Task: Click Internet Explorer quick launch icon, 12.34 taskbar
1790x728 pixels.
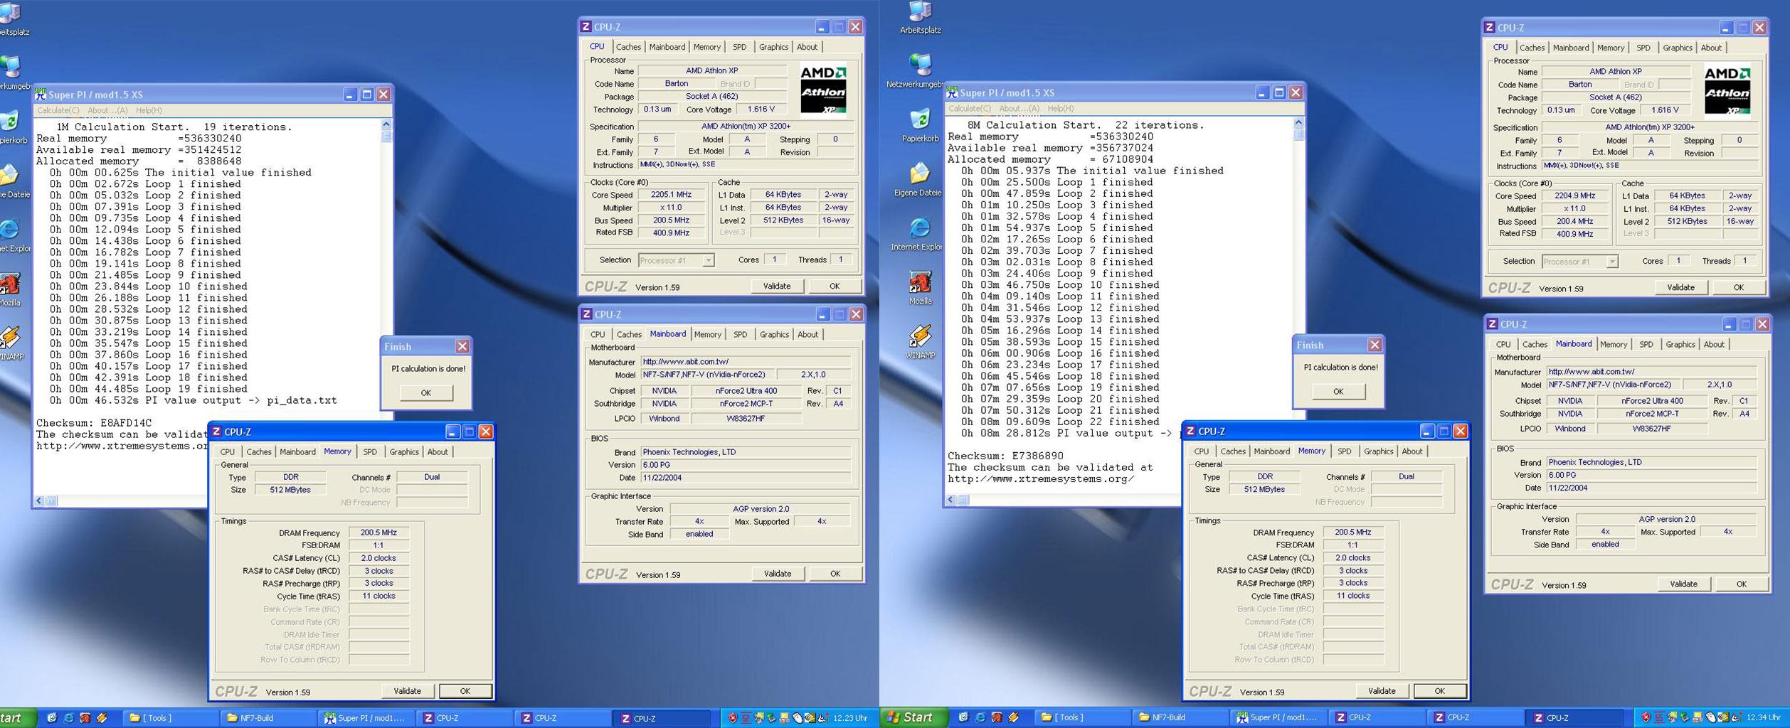Action: [980, 717]
